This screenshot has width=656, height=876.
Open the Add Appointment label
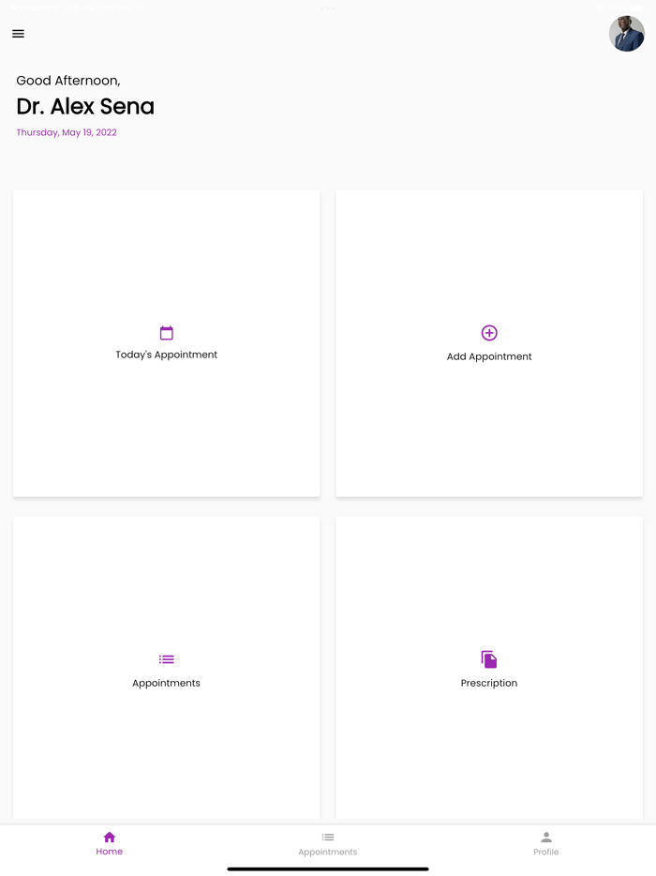click(x=489, y=356)
